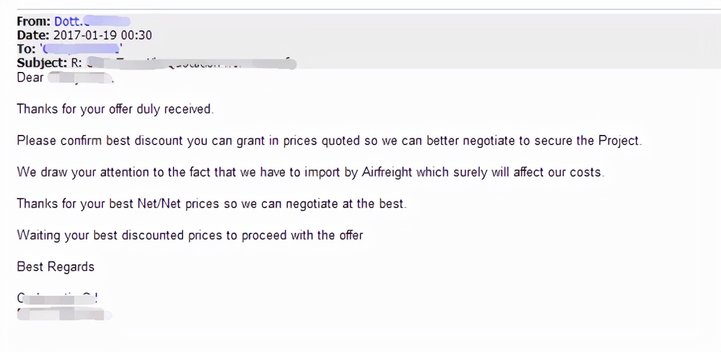Click the Date field label
The height and width of the screenshot is (352, 721).
pyautogui.click(x=33, y=35)
